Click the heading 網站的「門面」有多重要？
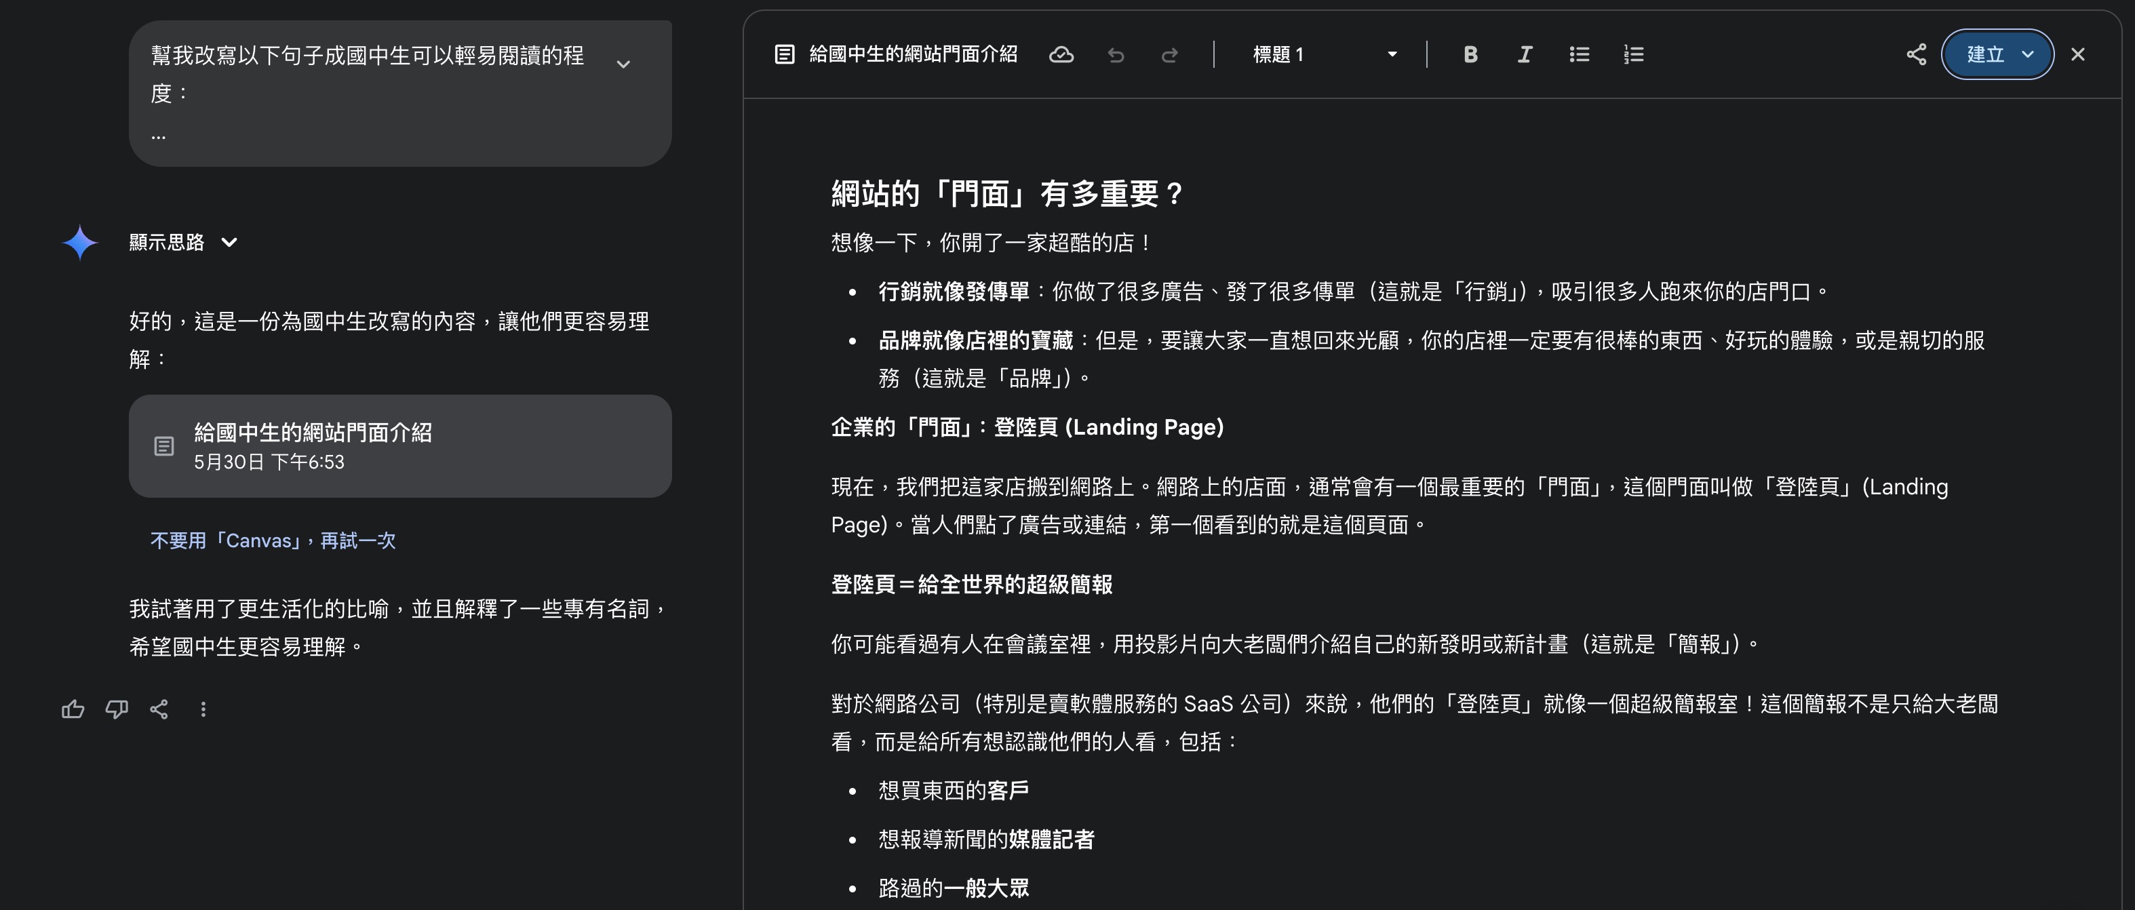 pyautogui.click(x=1007, y=194)
